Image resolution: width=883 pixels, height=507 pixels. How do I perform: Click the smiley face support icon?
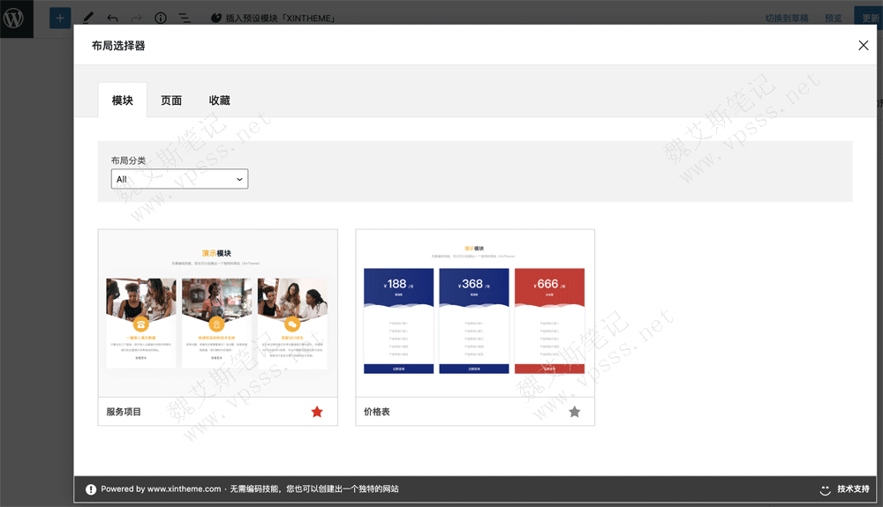click(826, 489)
